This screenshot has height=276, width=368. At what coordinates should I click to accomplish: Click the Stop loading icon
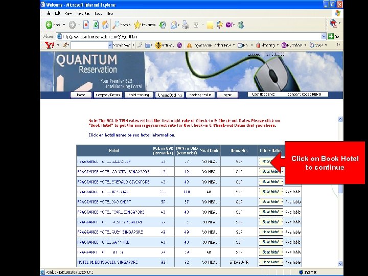(x=86, y=25)
